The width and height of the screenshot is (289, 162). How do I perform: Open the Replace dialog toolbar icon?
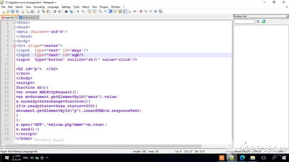tap(71, 12)
